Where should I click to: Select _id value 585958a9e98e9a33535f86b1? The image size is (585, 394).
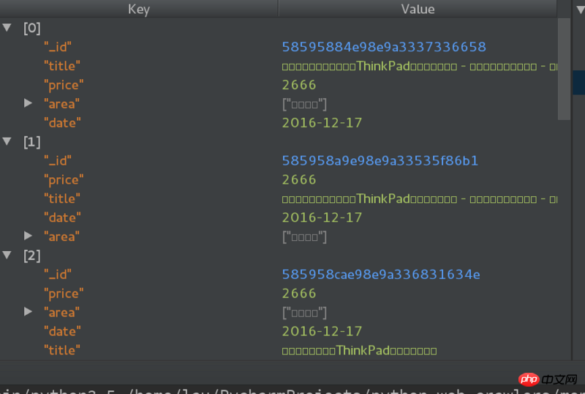click(380, 160)
